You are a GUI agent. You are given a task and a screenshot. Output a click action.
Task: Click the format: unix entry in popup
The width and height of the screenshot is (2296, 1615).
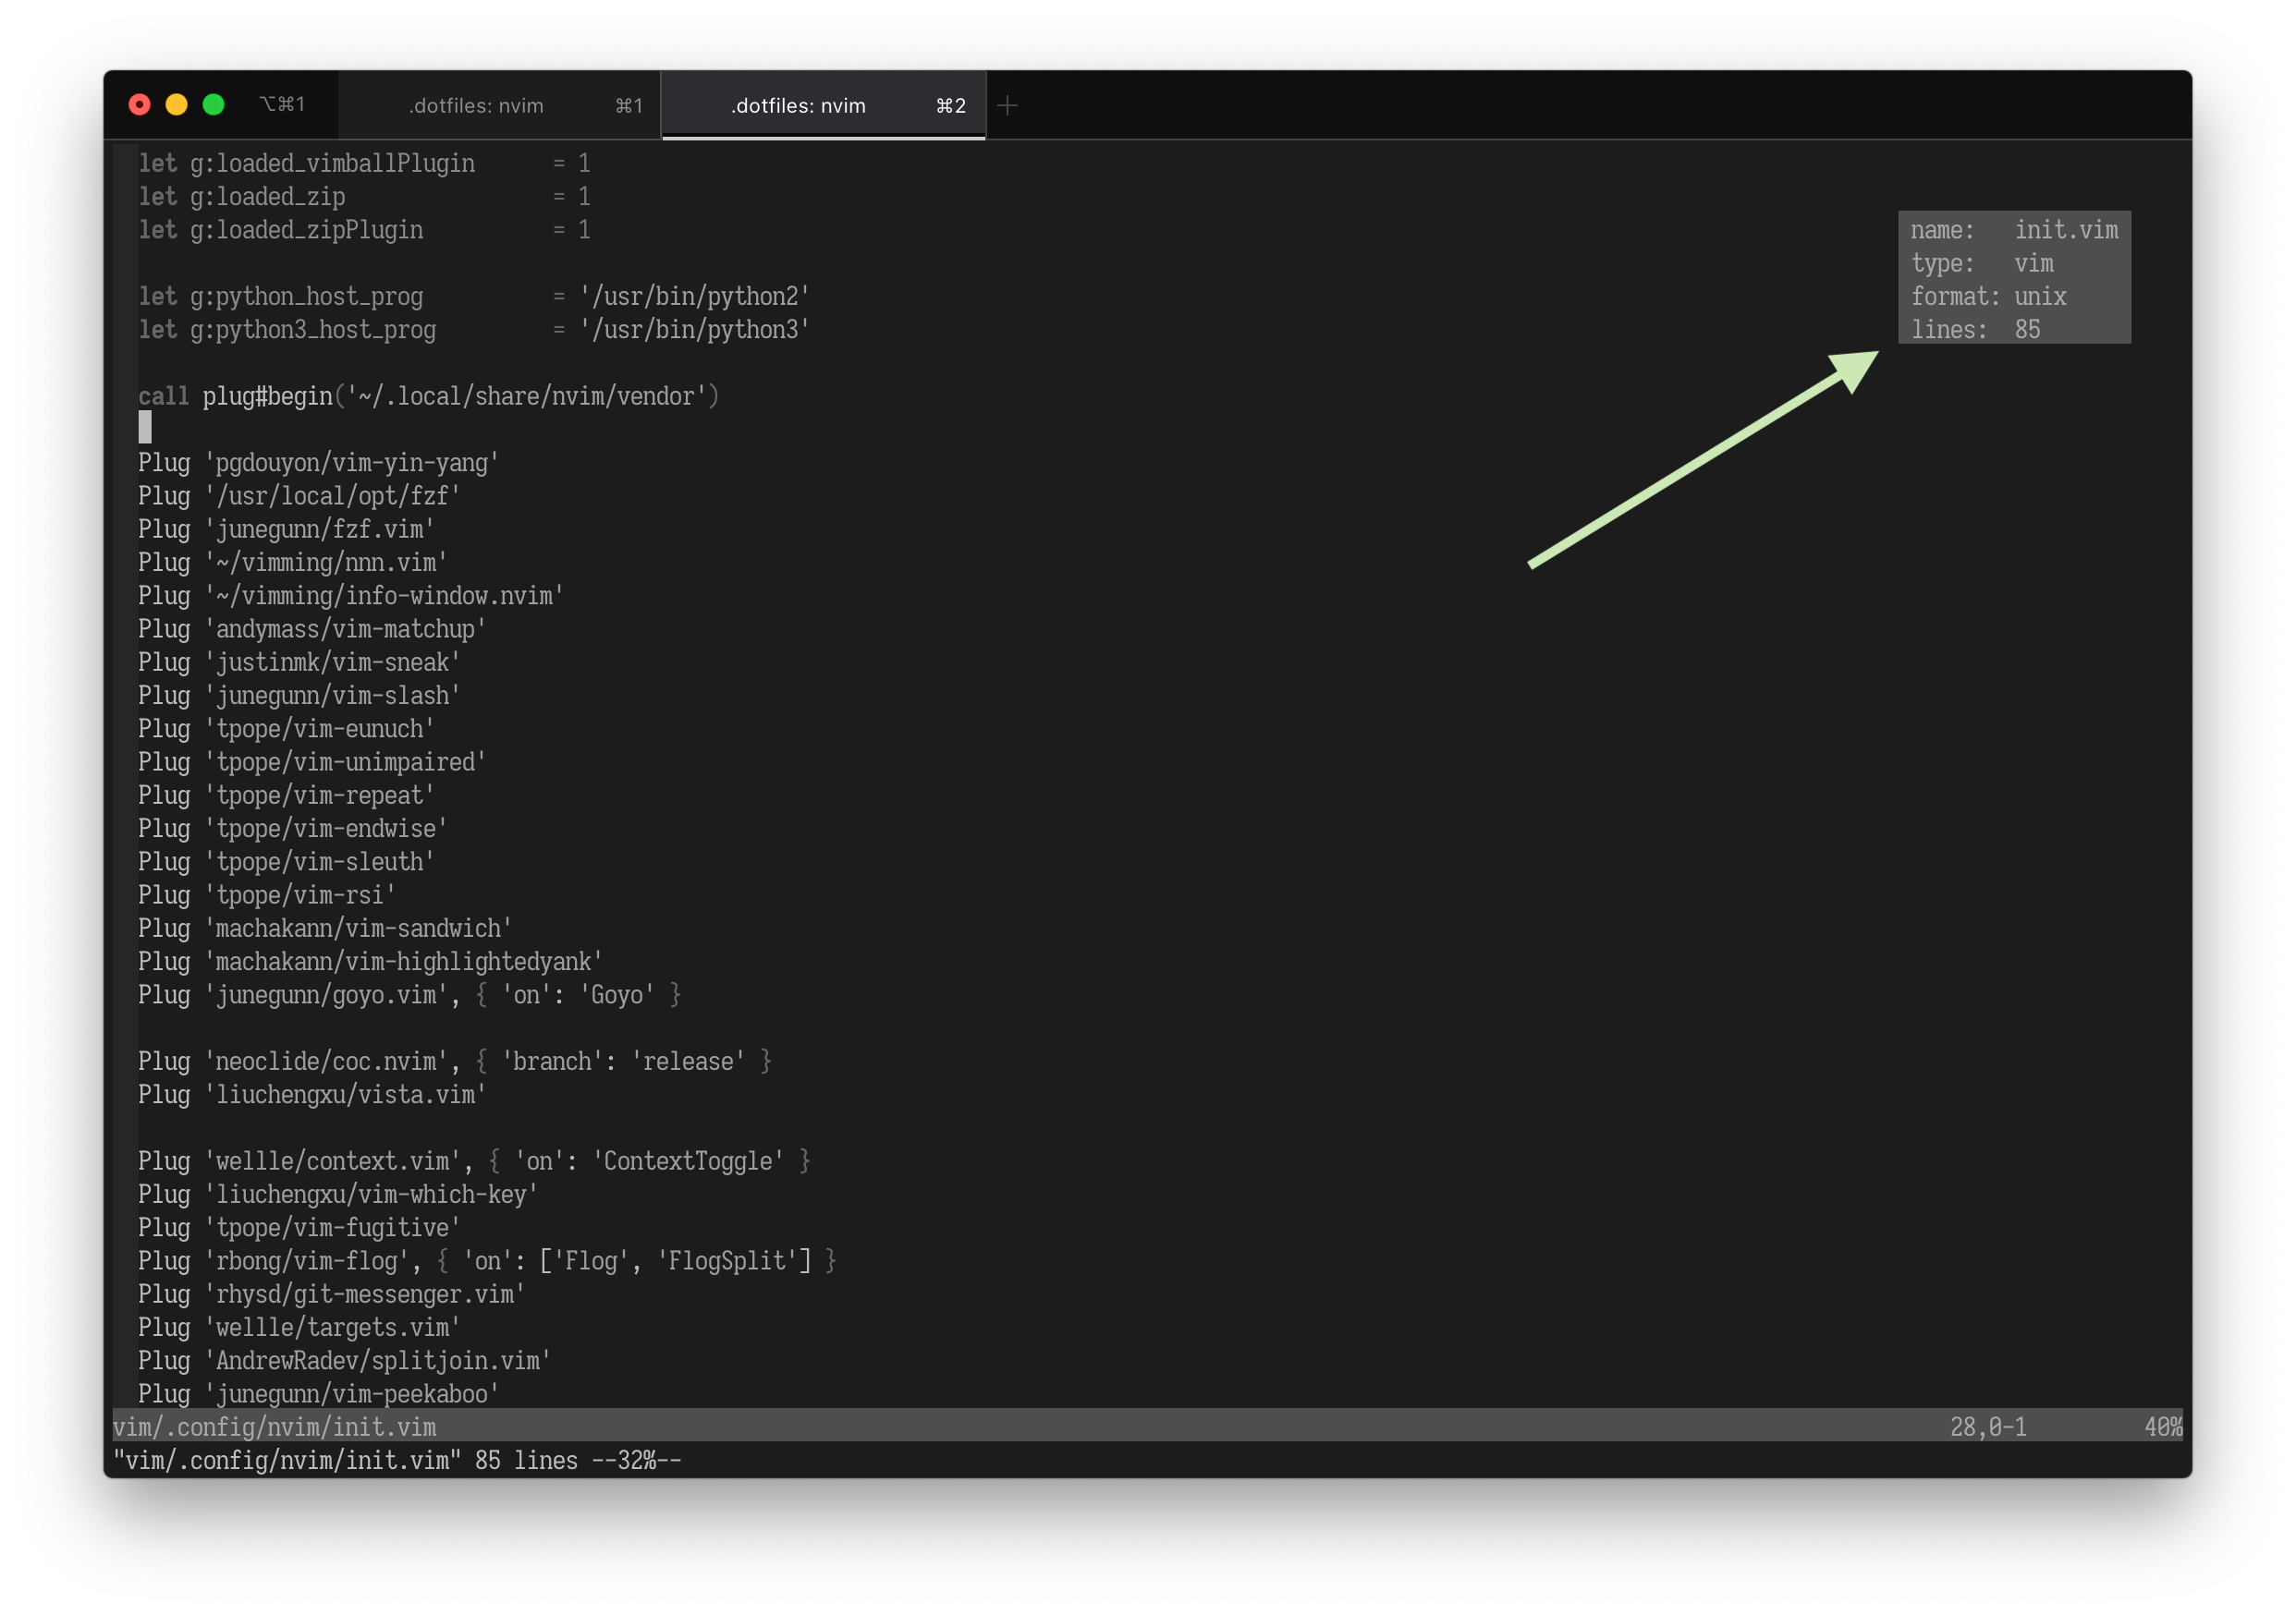click(1990, 296)
